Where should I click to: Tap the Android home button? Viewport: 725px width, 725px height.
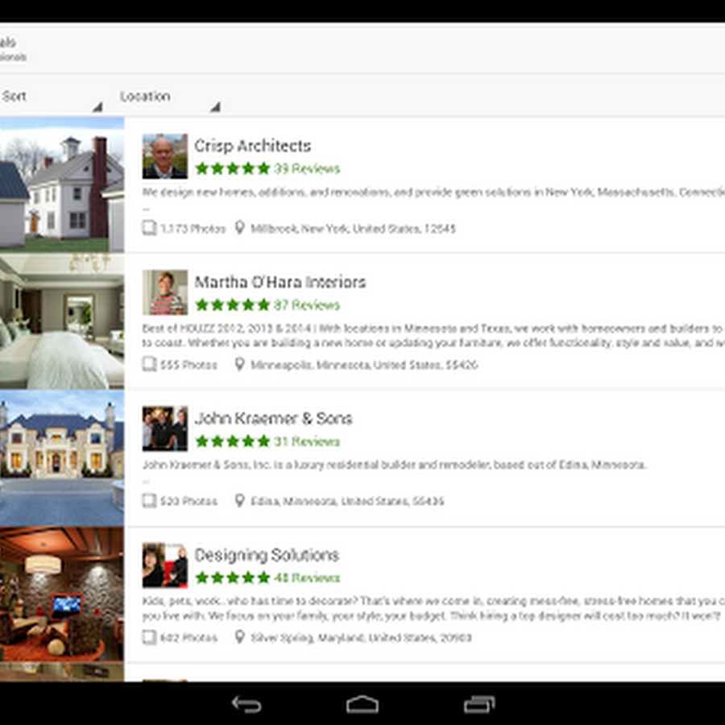click(362, 704)
